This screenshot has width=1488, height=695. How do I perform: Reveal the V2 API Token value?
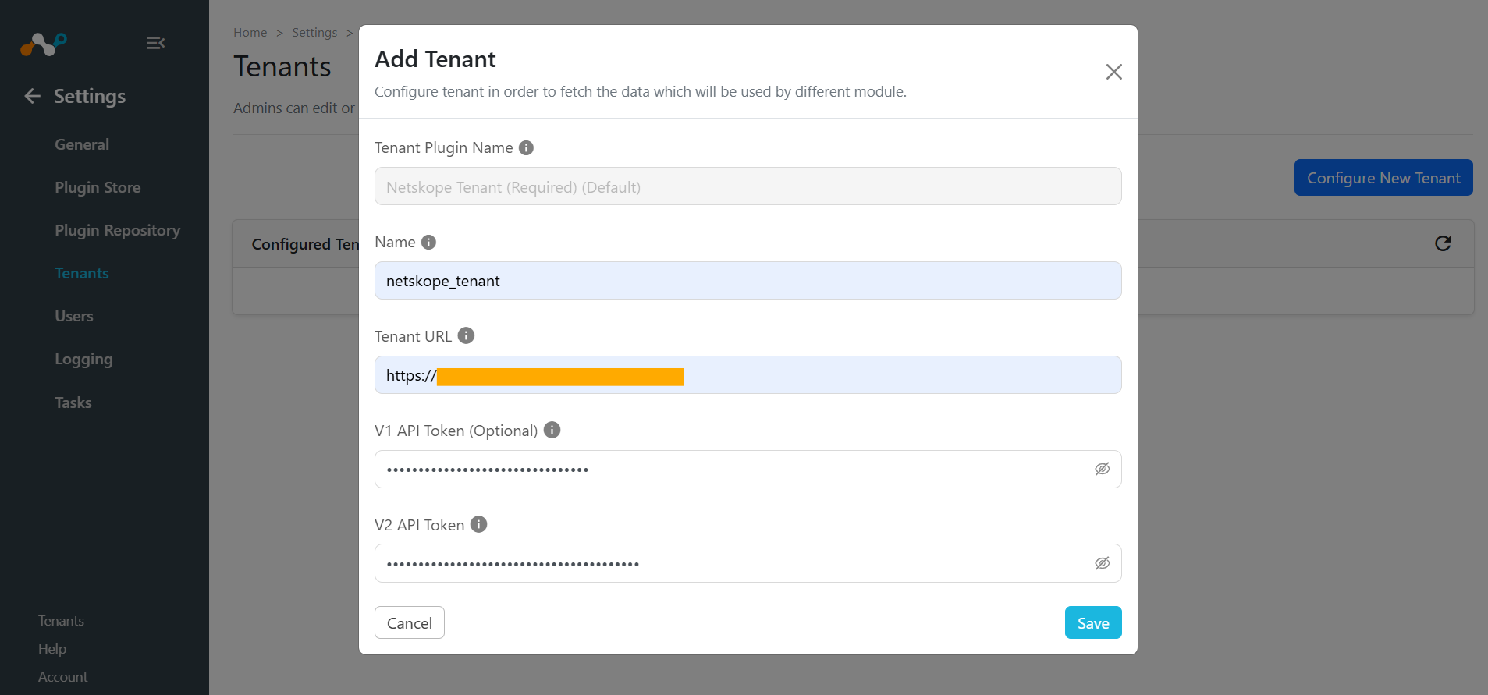coord(1102,563)
